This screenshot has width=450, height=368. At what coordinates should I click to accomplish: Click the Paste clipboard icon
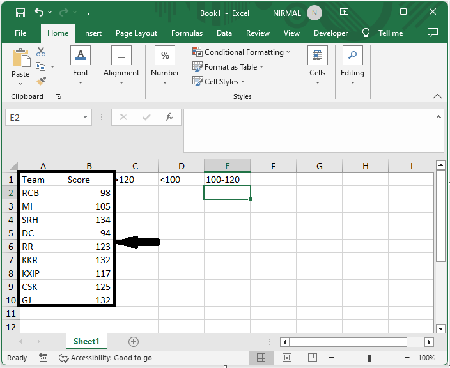click(20, 57)
